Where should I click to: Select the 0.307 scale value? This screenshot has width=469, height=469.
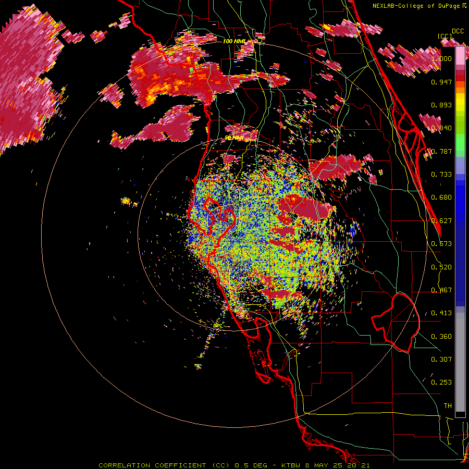coord(441,360)
